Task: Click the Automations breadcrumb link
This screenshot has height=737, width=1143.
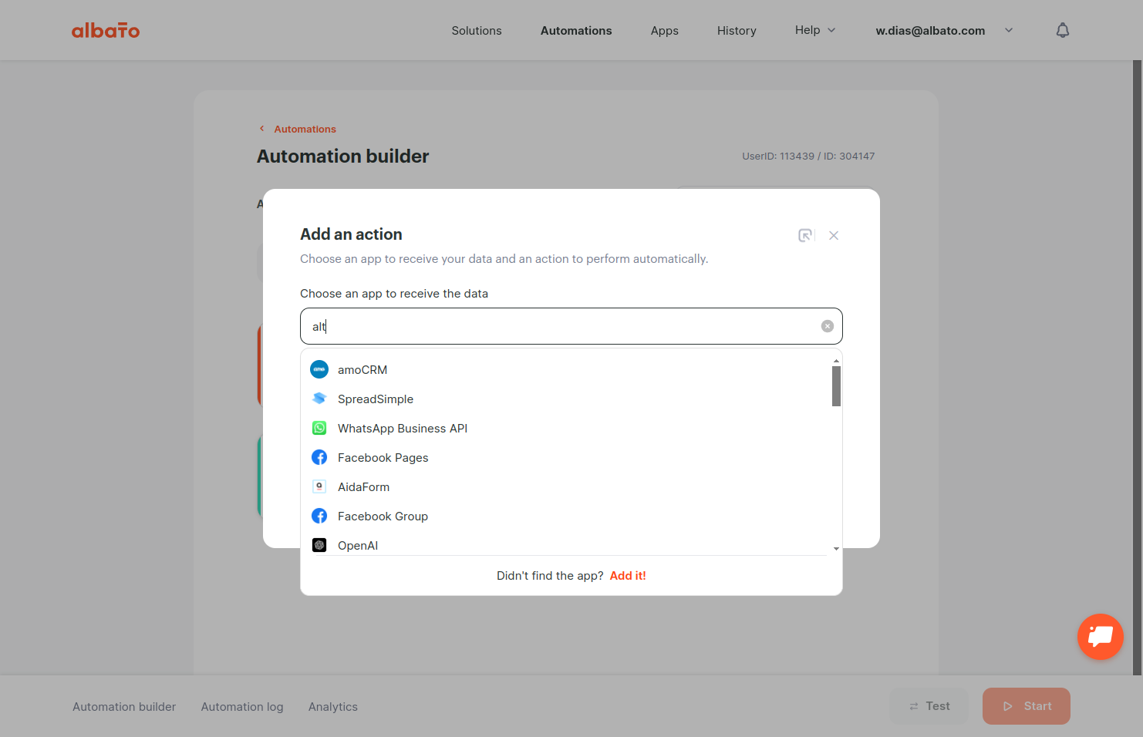Action: [305, 129]
